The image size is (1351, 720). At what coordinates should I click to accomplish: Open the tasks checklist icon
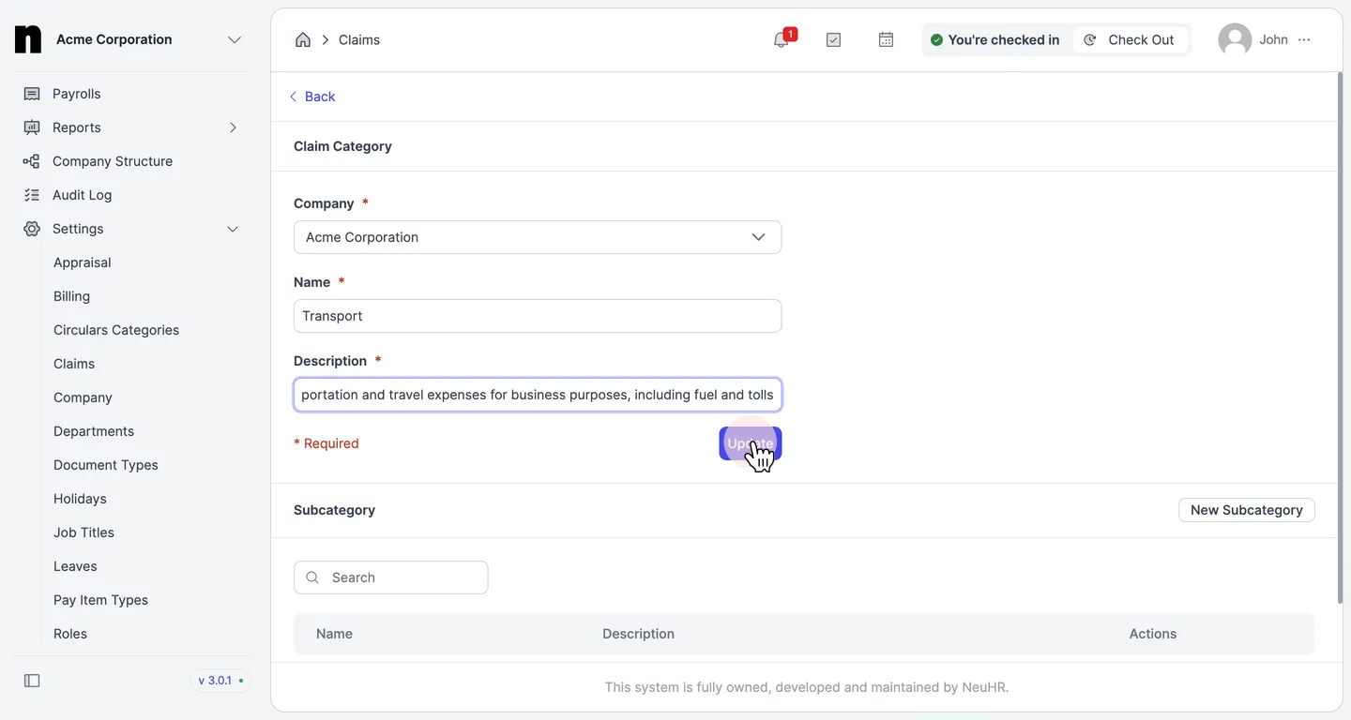[833, 39]
